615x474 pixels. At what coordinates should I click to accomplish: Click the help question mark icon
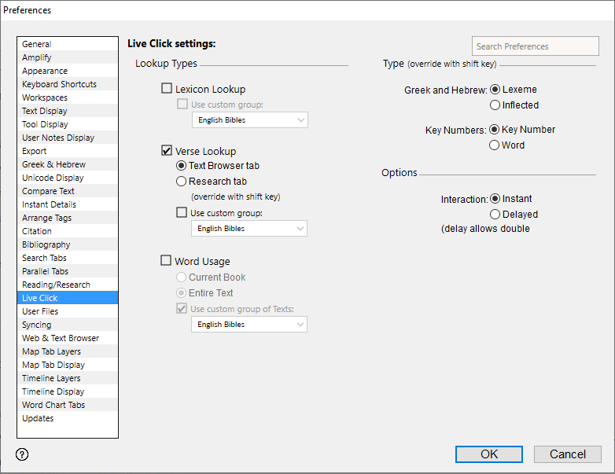click(22, 454)
